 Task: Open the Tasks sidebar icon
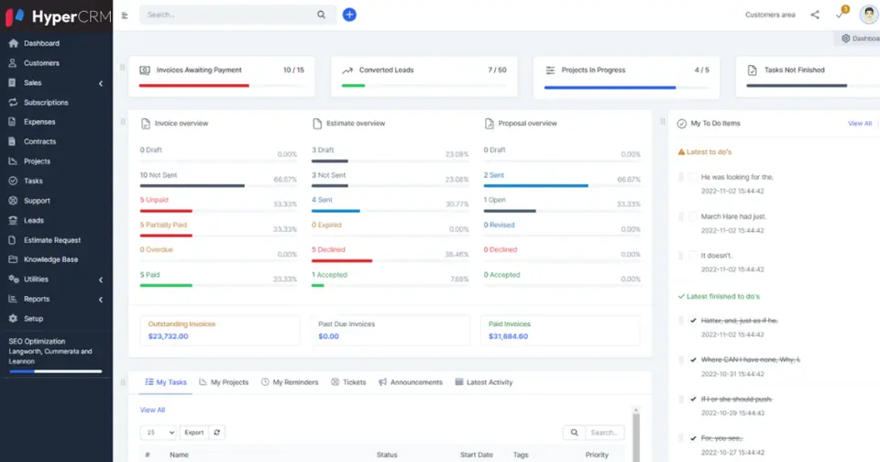[13, 181]
